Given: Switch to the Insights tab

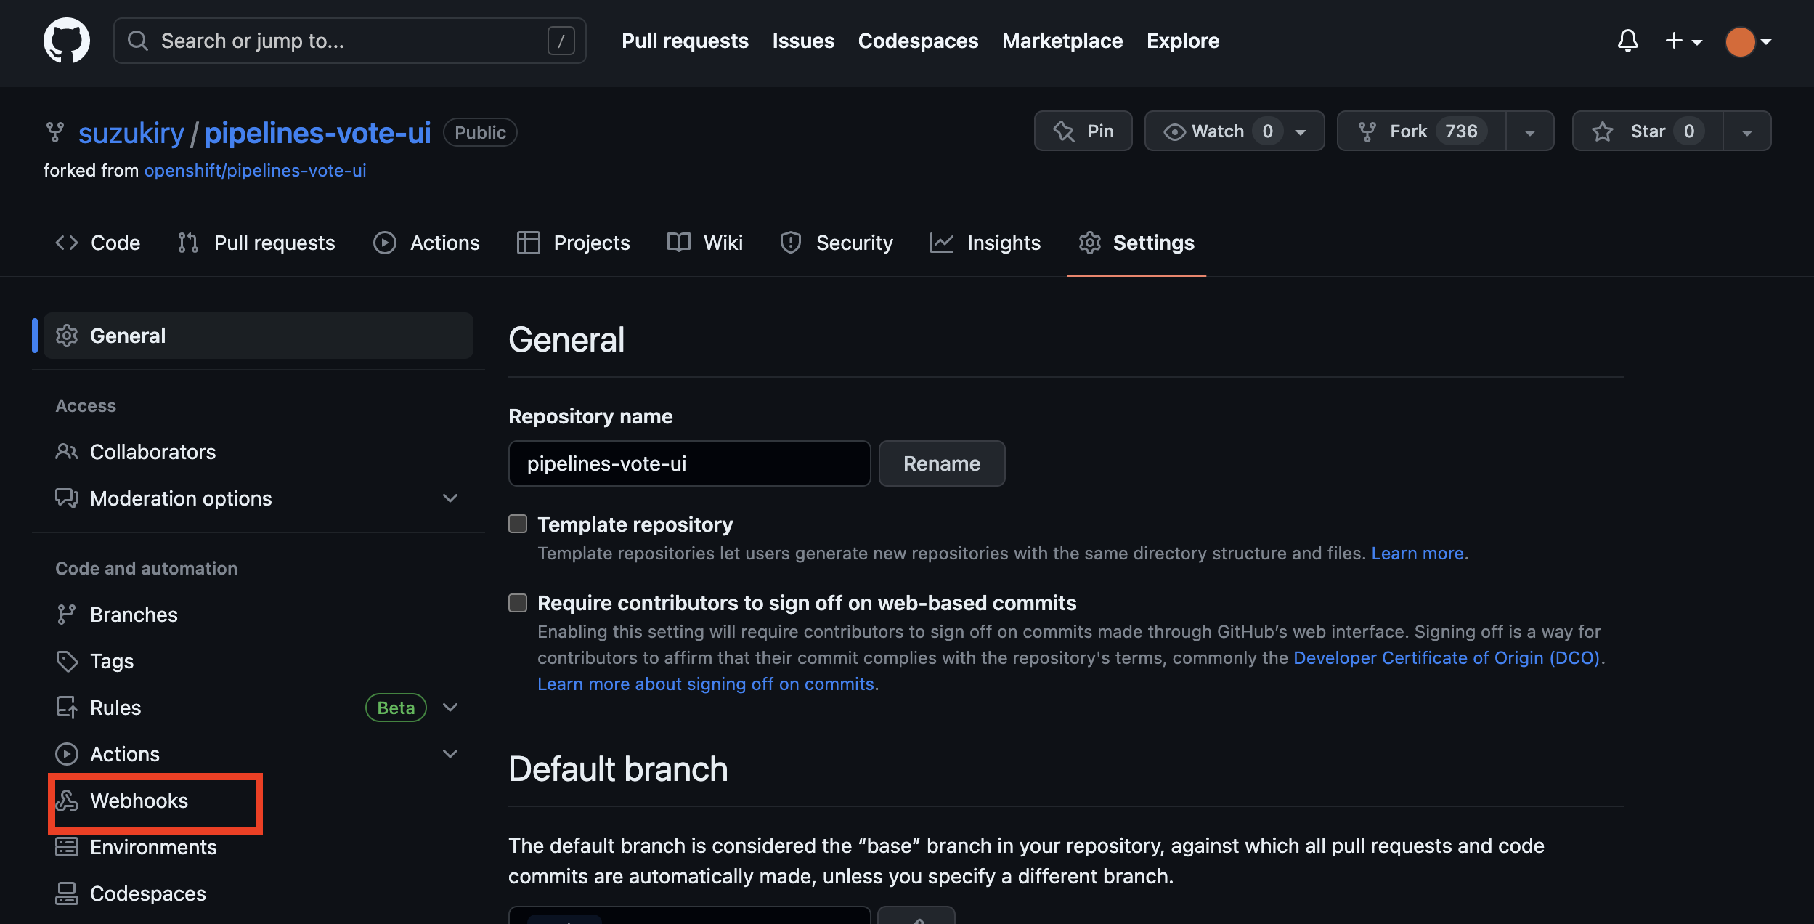Looking at the screenshot, I should click(x=985, y=243).
